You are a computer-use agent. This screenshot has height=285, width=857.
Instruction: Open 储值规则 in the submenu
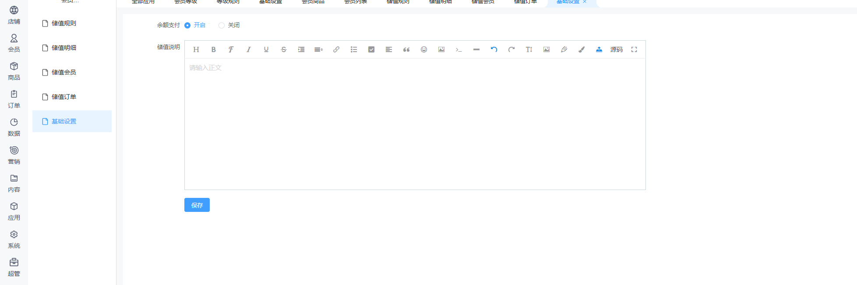[x=72, y=23]
